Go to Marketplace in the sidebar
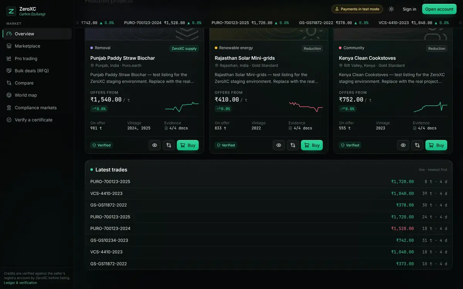463x289 pixels. [x=37, y=46]
